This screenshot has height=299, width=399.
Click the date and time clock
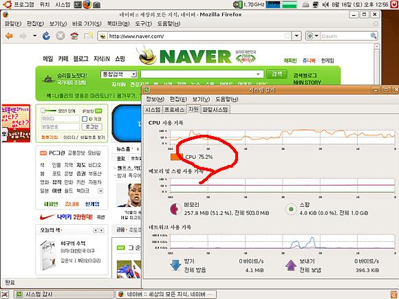(x=360, y=5)
